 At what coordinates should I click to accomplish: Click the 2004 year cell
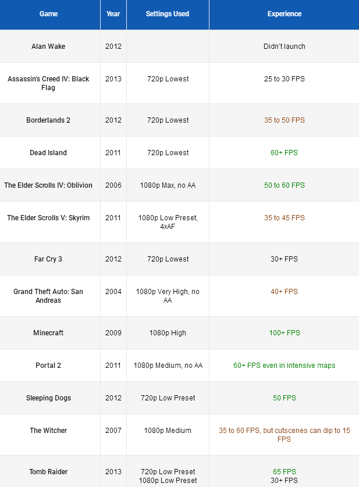pos(113,292)
